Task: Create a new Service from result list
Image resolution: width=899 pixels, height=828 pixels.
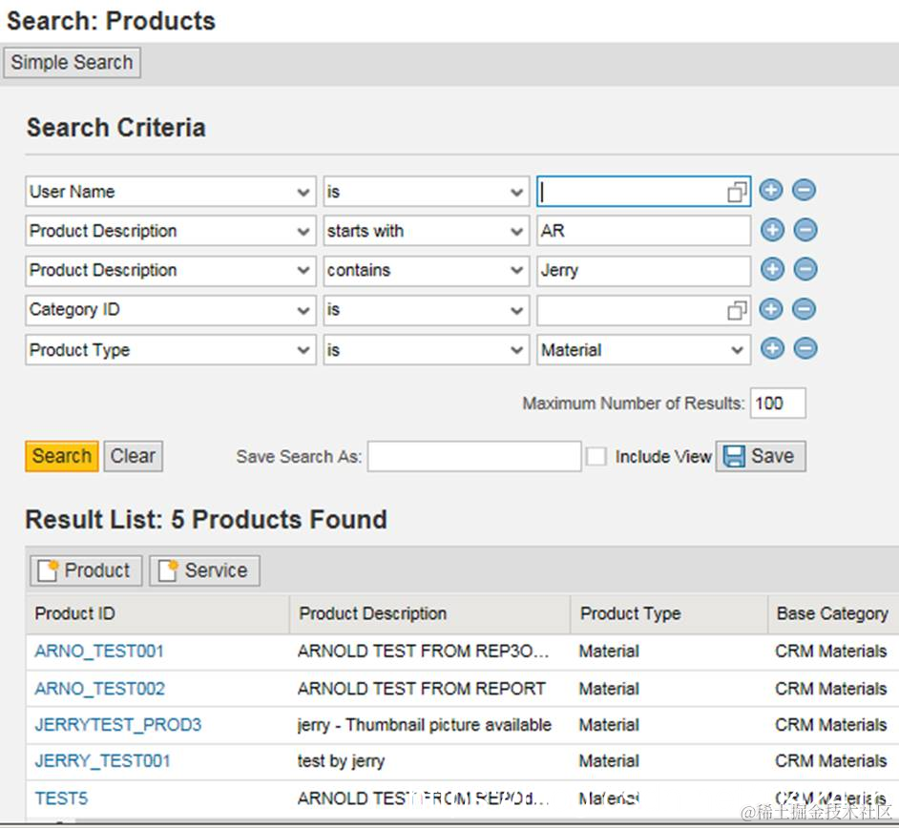Action: [204, 570]
